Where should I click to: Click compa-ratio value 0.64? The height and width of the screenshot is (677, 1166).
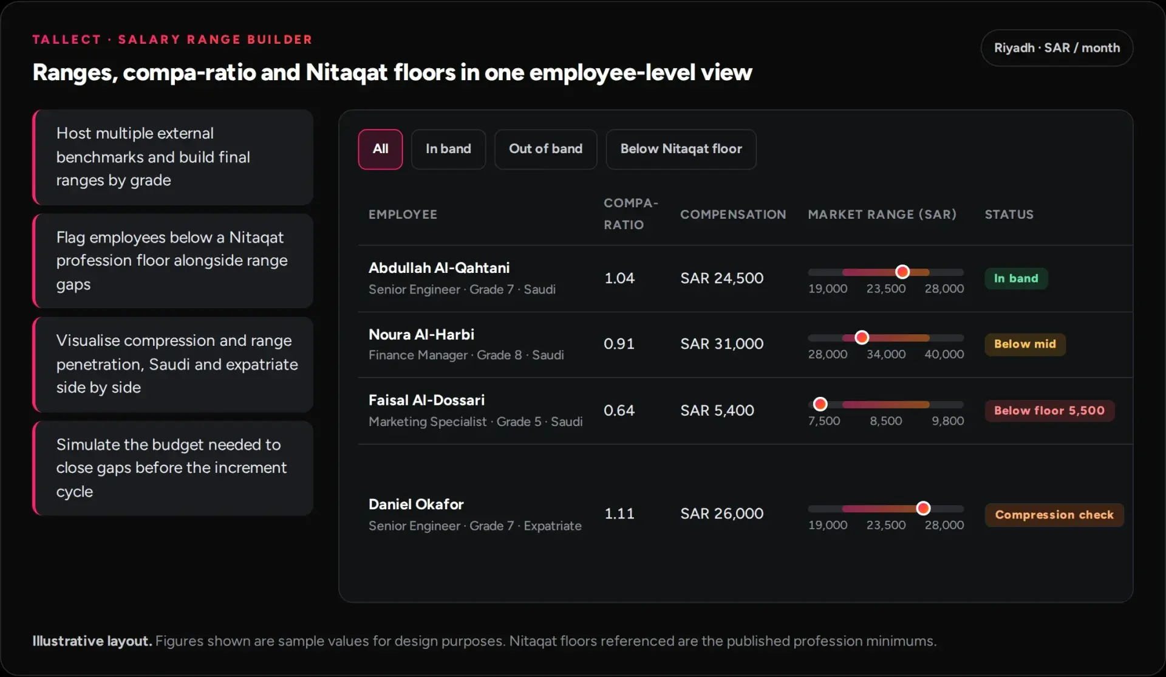coord(619,411)
